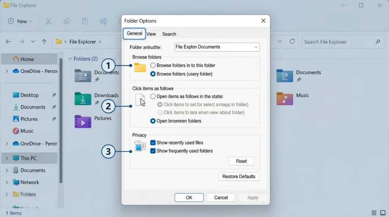Click Restore Defaults button
389x217 pixels.
click(x=239, y=177)
